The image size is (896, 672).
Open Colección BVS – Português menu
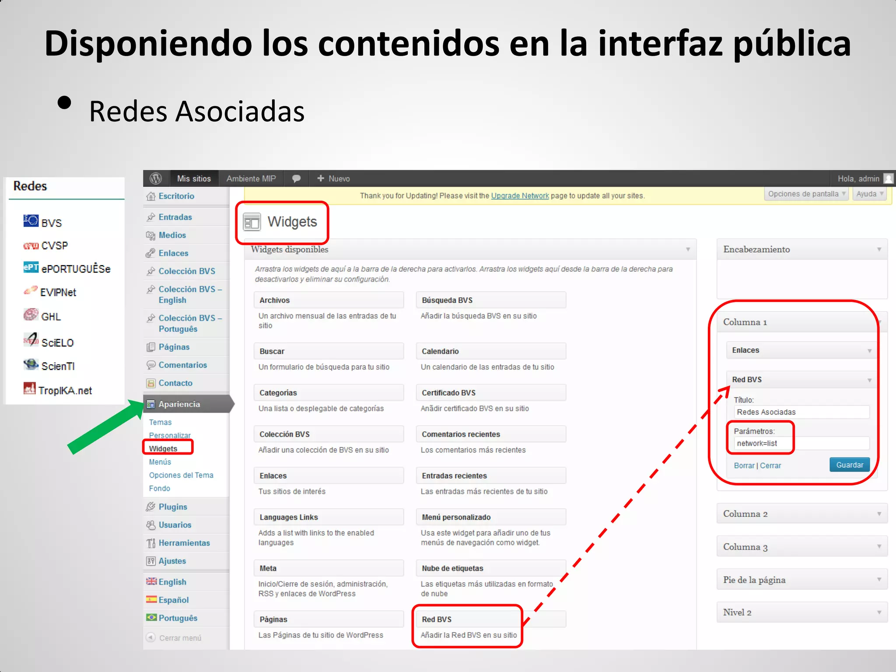190,323
